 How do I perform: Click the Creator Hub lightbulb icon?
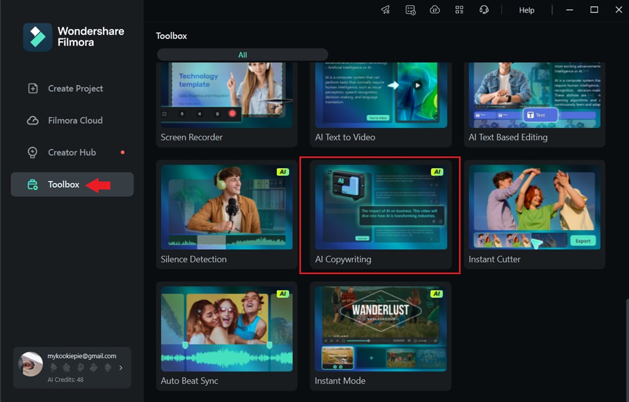tap(33, 152)
